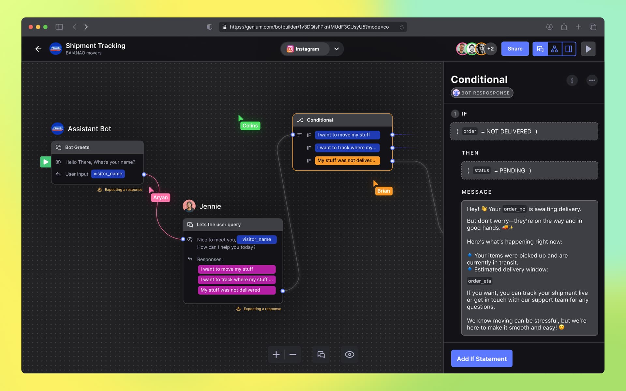This screenshot has width=626, height=391.
Task: Click the Jennie avatar
Action: pyautogui.click(x=189, y=206)
